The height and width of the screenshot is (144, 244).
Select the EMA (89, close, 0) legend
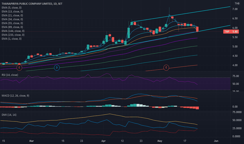coord(12,27)
